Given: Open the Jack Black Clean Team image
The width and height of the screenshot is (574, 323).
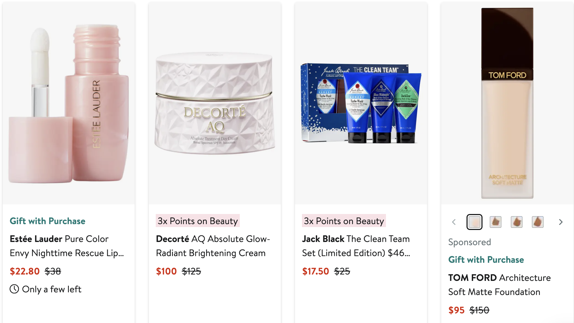Looking at the screenshot, I should tap(361, 103).
